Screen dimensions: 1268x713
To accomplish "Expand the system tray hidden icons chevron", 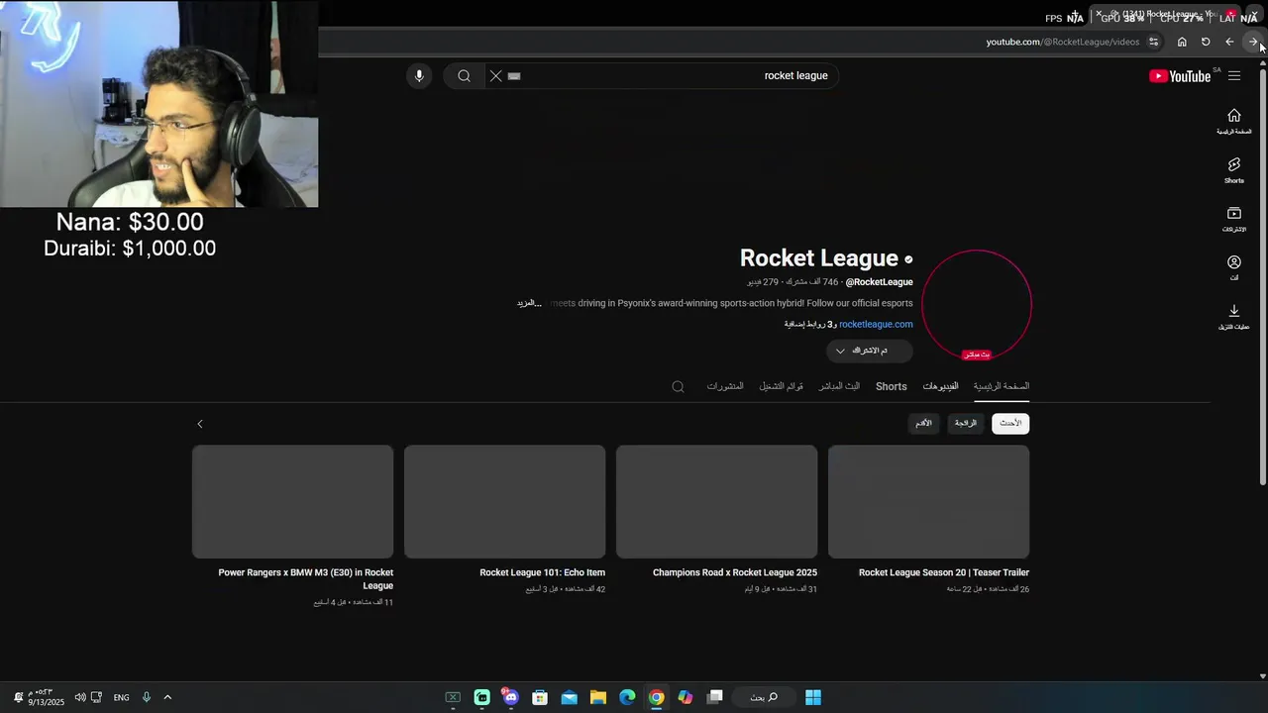I will click(x=167, y=697).
